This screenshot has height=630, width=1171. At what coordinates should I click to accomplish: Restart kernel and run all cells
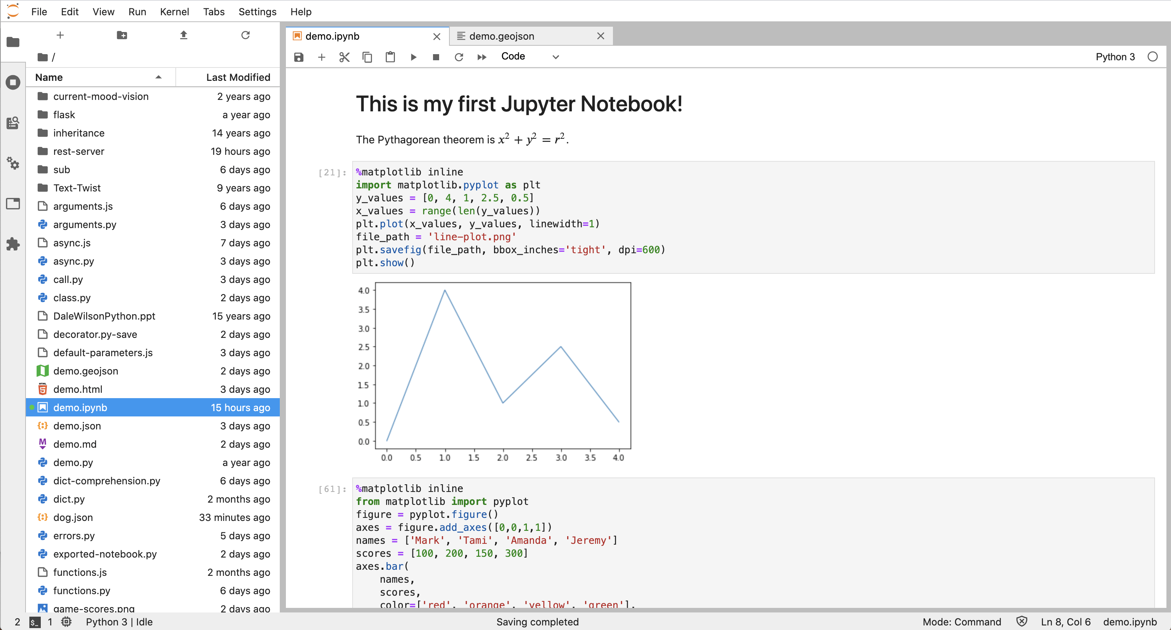pos(481,57)
